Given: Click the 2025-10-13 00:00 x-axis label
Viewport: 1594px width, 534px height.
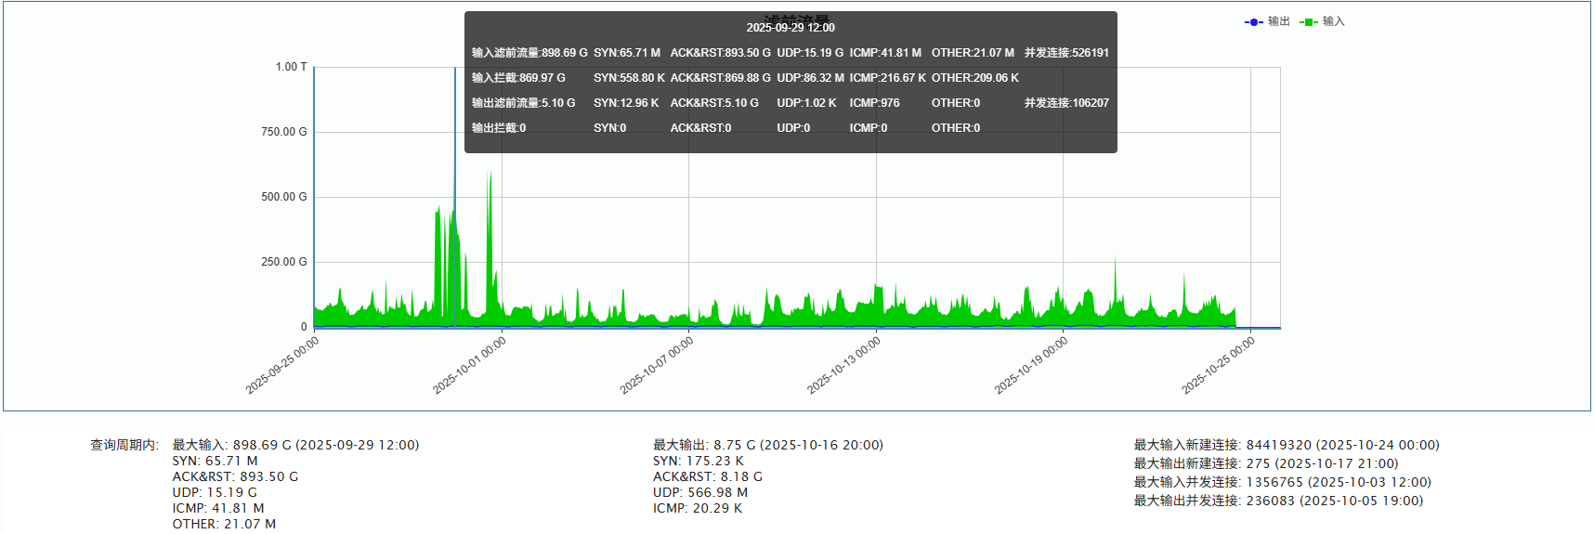Looking at the screenshot, I should (x=843, y=365).
